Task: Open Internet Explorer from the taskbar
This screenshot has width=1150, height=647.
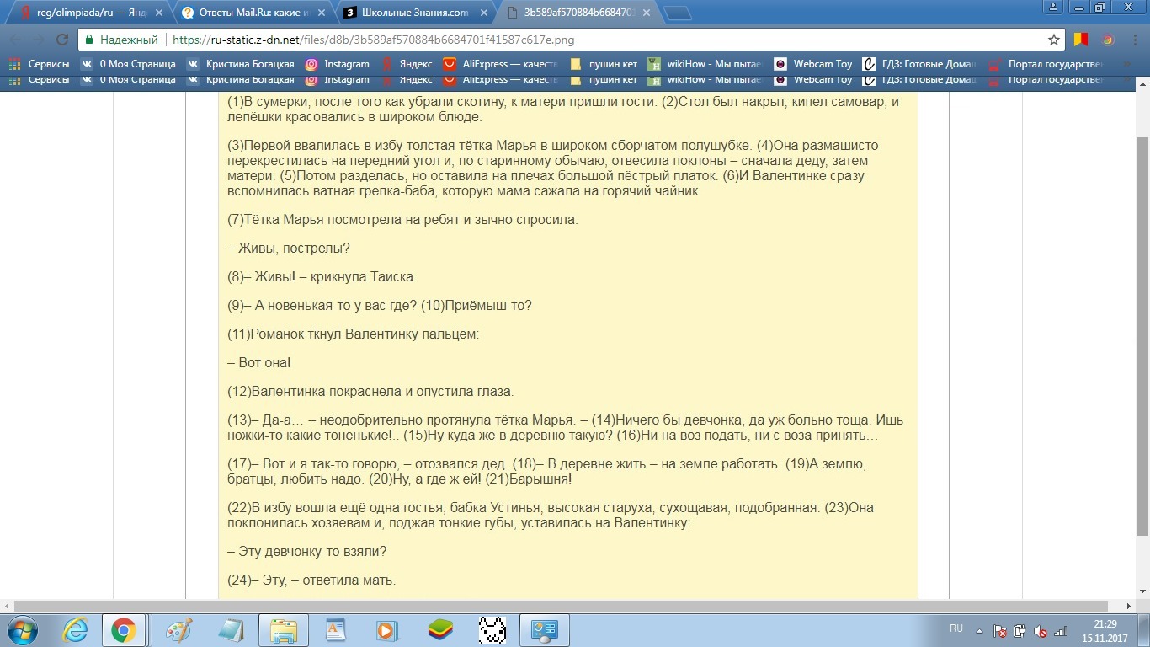Action: 75,630
